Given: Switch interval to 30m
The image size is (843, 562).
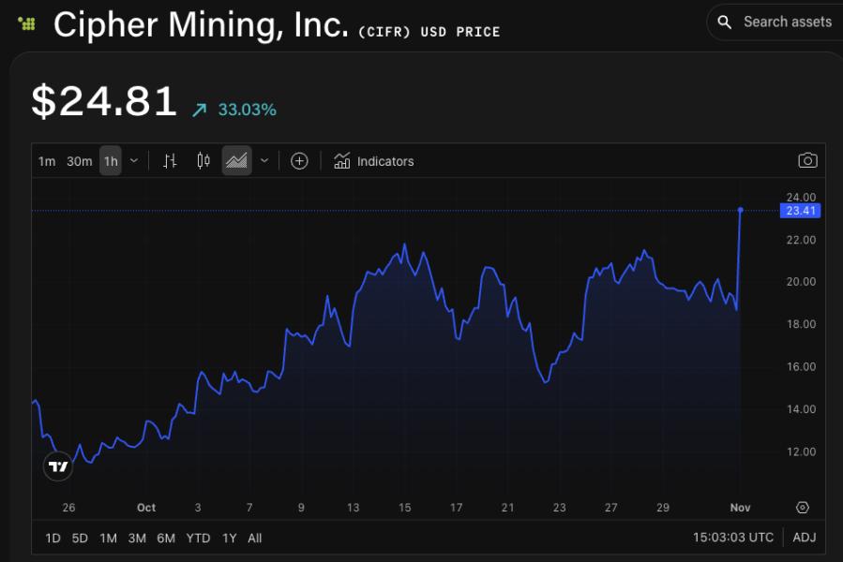Looking at the screenshot, I should 80,160.
